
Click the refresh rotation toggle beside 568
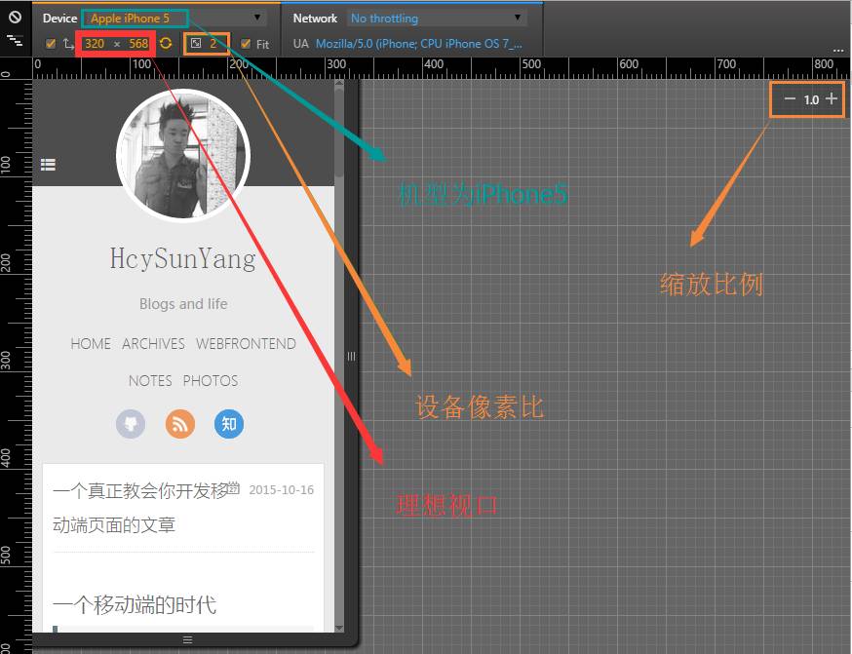pyautogui.click(x=165, y=43)
